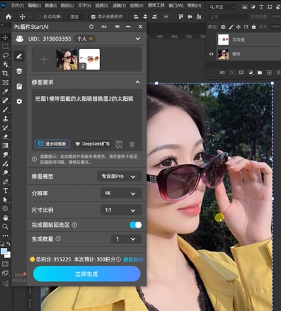Select the Object Selection tool
Viewport: 281px width, 311px height.
[5, 64]
